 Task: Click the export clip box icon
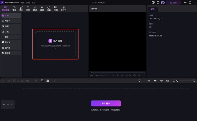pyautogui.click(x=56, y=81)
